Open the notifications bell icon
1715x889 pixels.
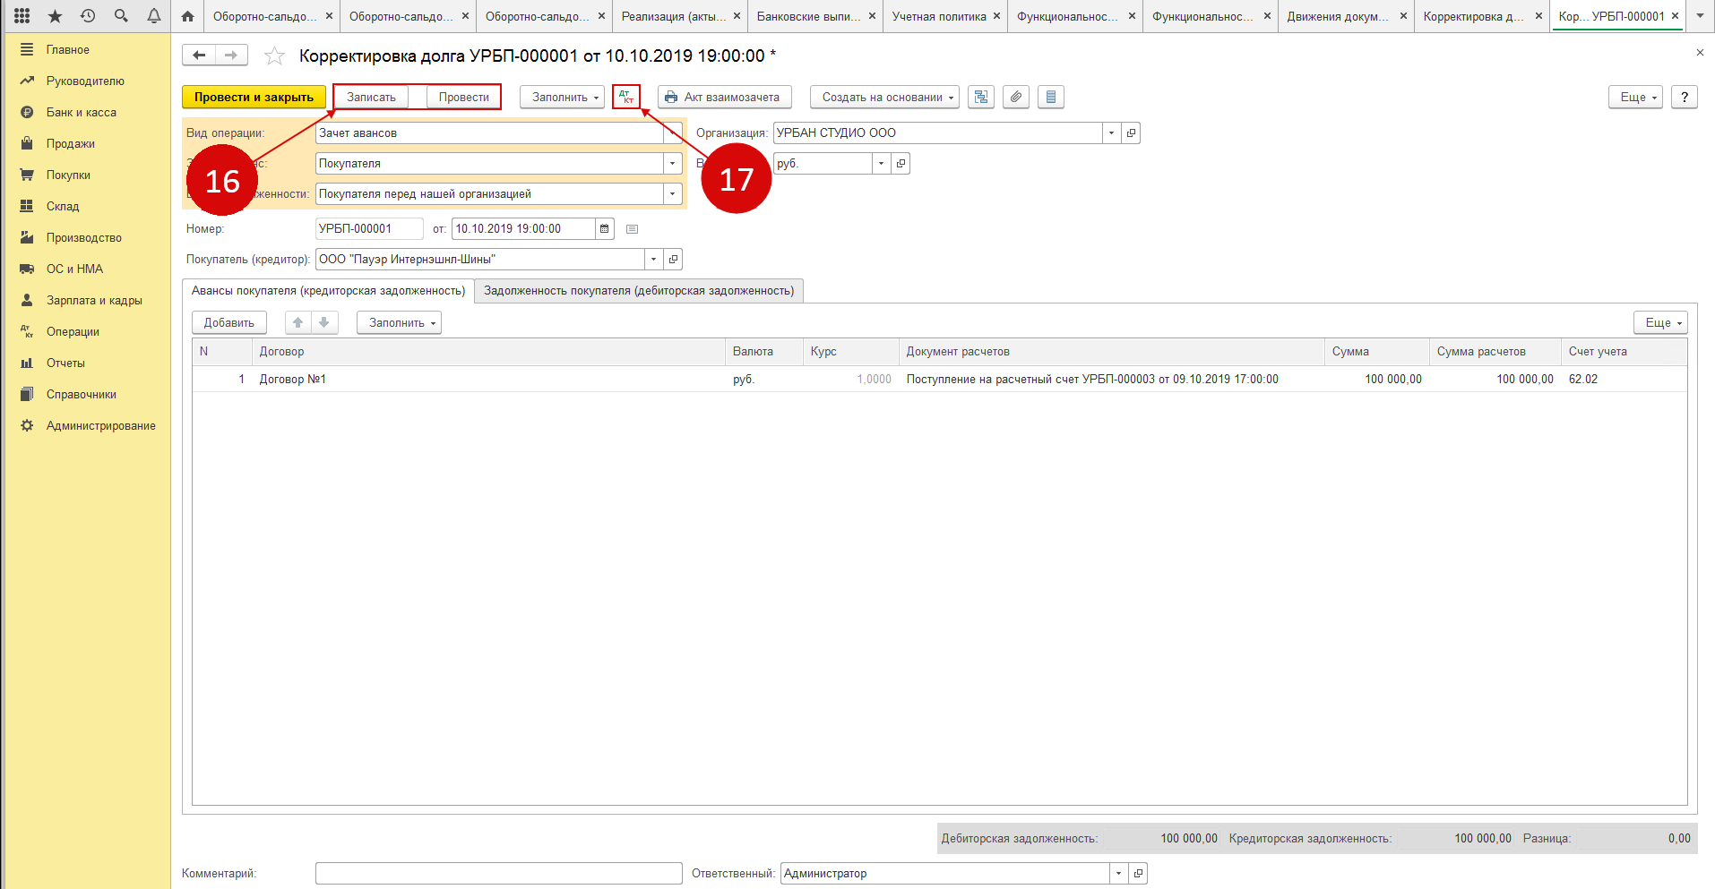click(x=154, y=16)
